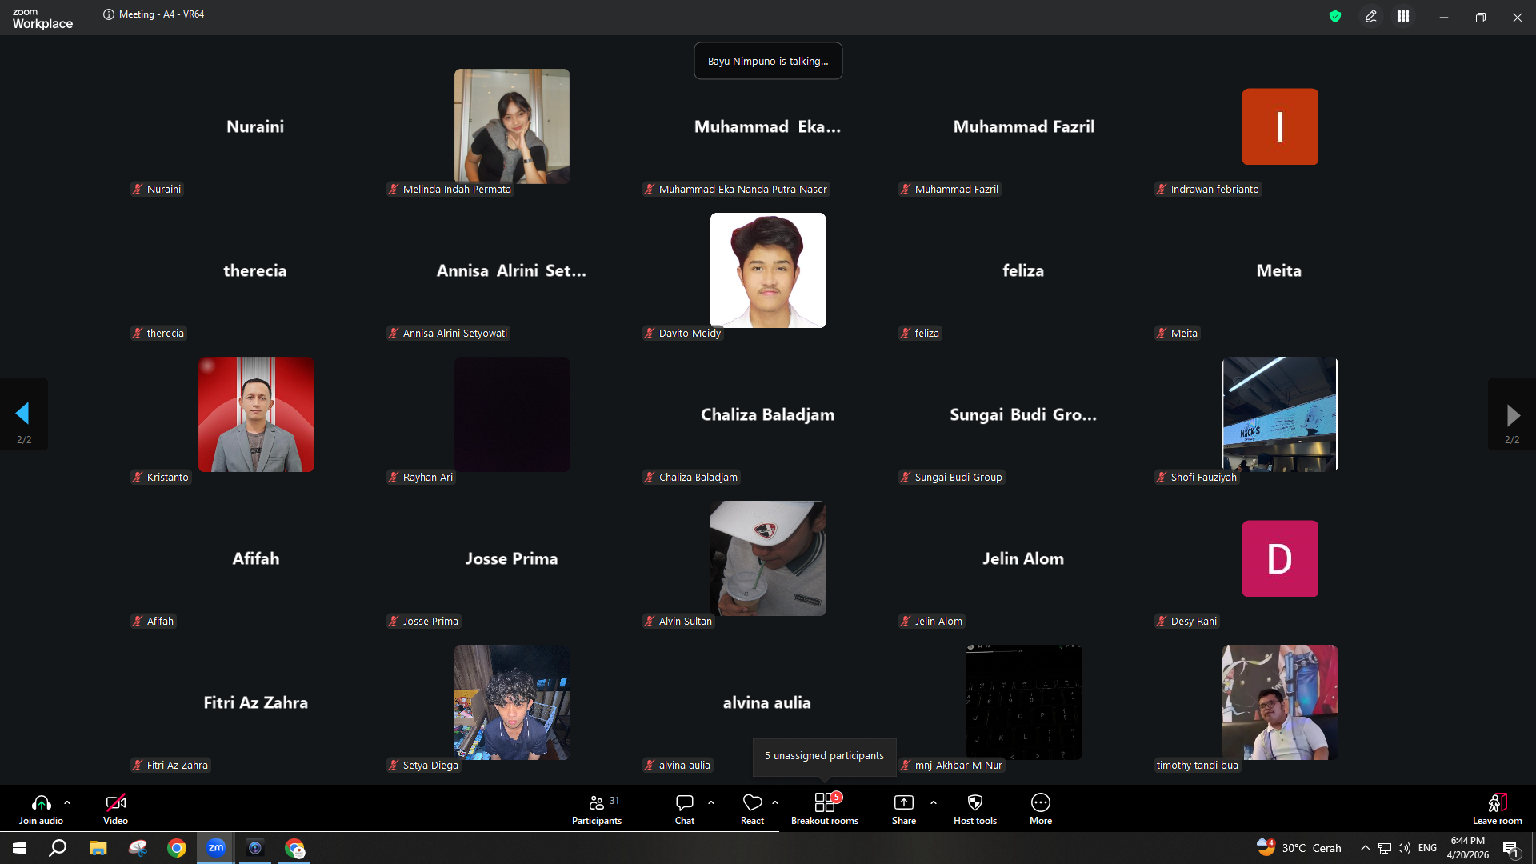Go to next gallery page arrow
1536x864 pixels.
point(1512,414)
